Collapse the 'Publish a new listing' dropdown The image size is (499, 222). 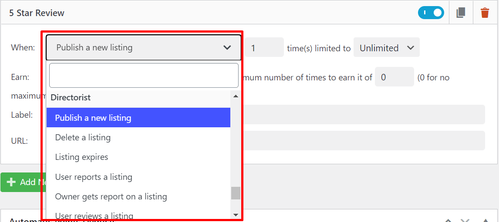pos(143,47)
